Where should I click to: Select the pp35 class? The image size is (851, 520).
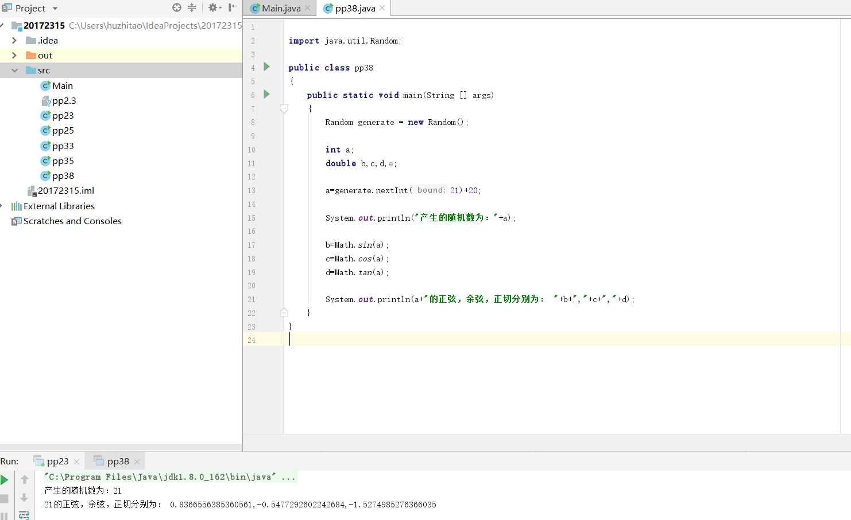click(x=57, y=161)
